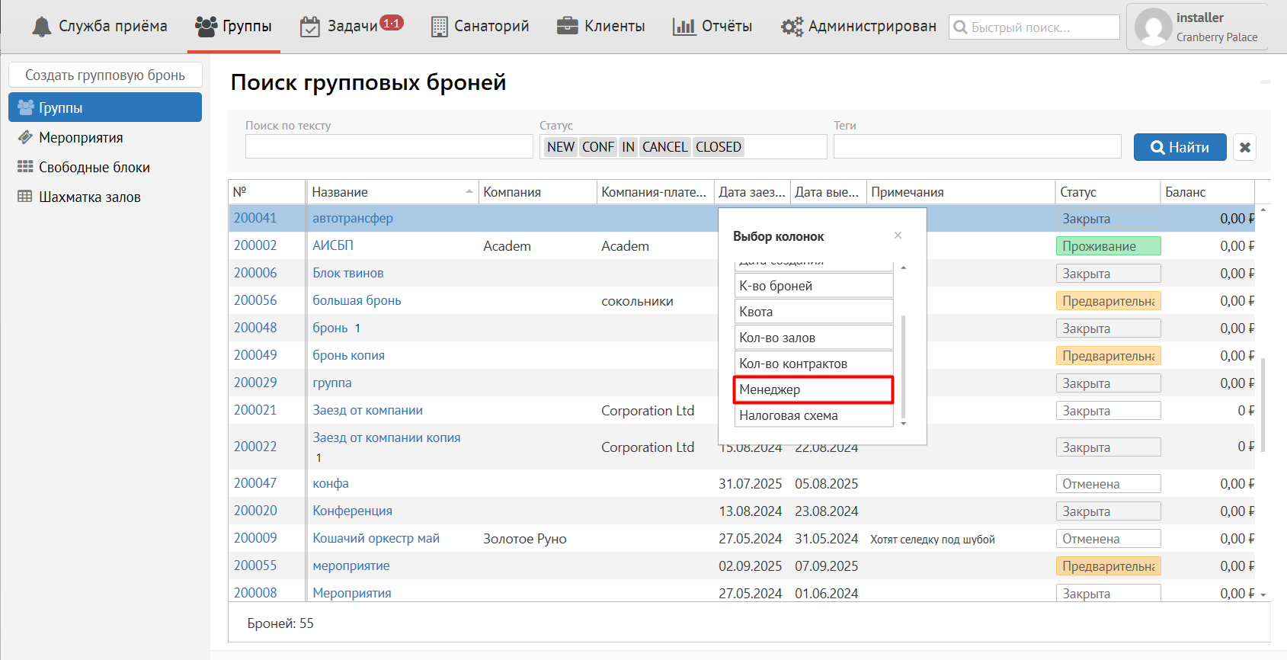Open the Клиенты briefcase icon
Image resolution: width=1287 pixels, height=660 pixels.
click(567, 27)
